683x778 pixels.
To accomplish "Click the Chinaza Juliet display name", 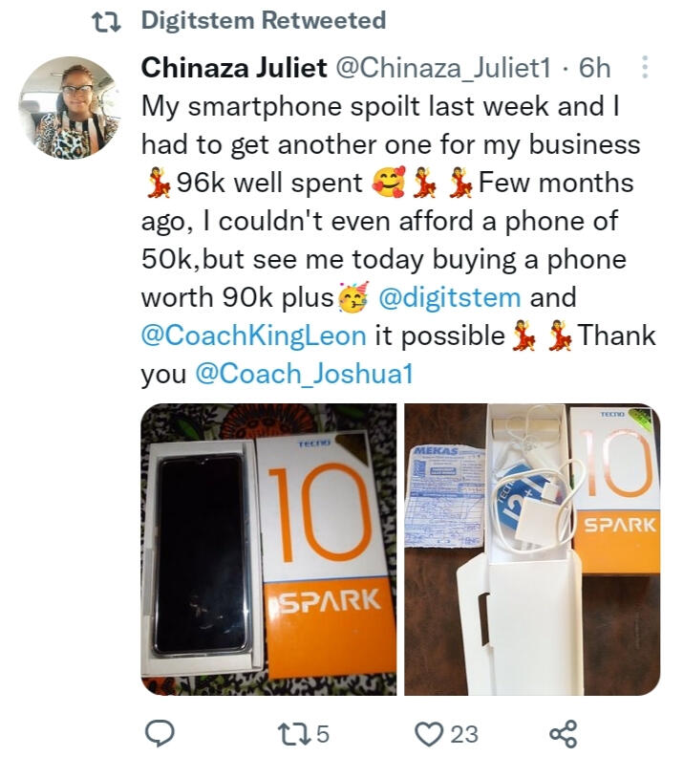I will (234, 68).
